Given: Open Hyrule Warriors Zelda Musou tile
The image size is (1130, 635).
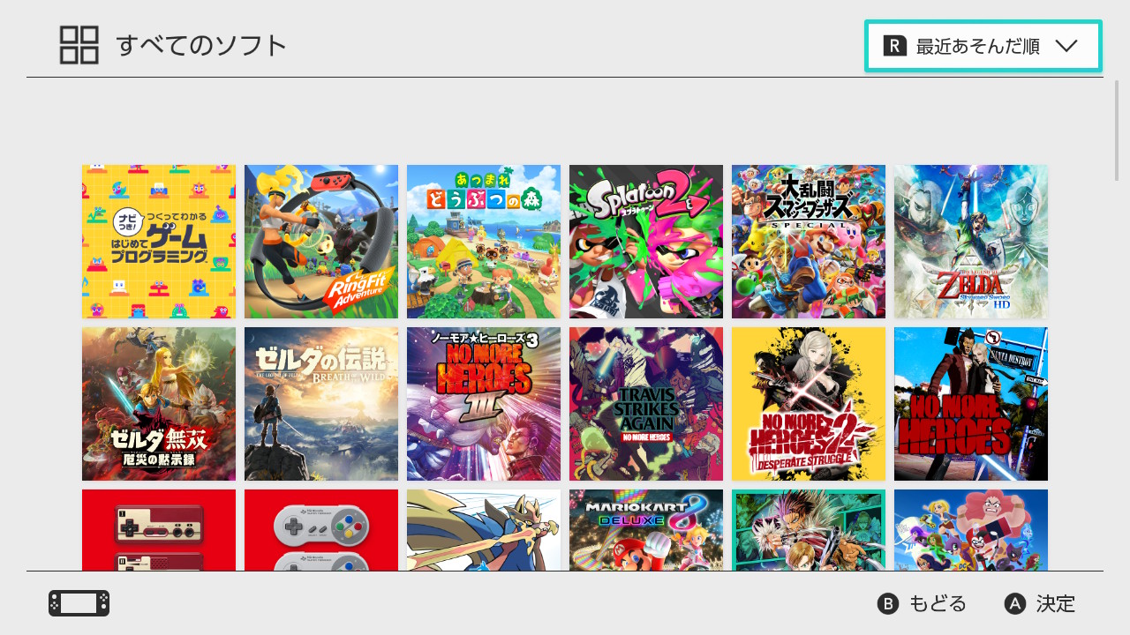Looking at the screenshot, I should coord(159,404).
